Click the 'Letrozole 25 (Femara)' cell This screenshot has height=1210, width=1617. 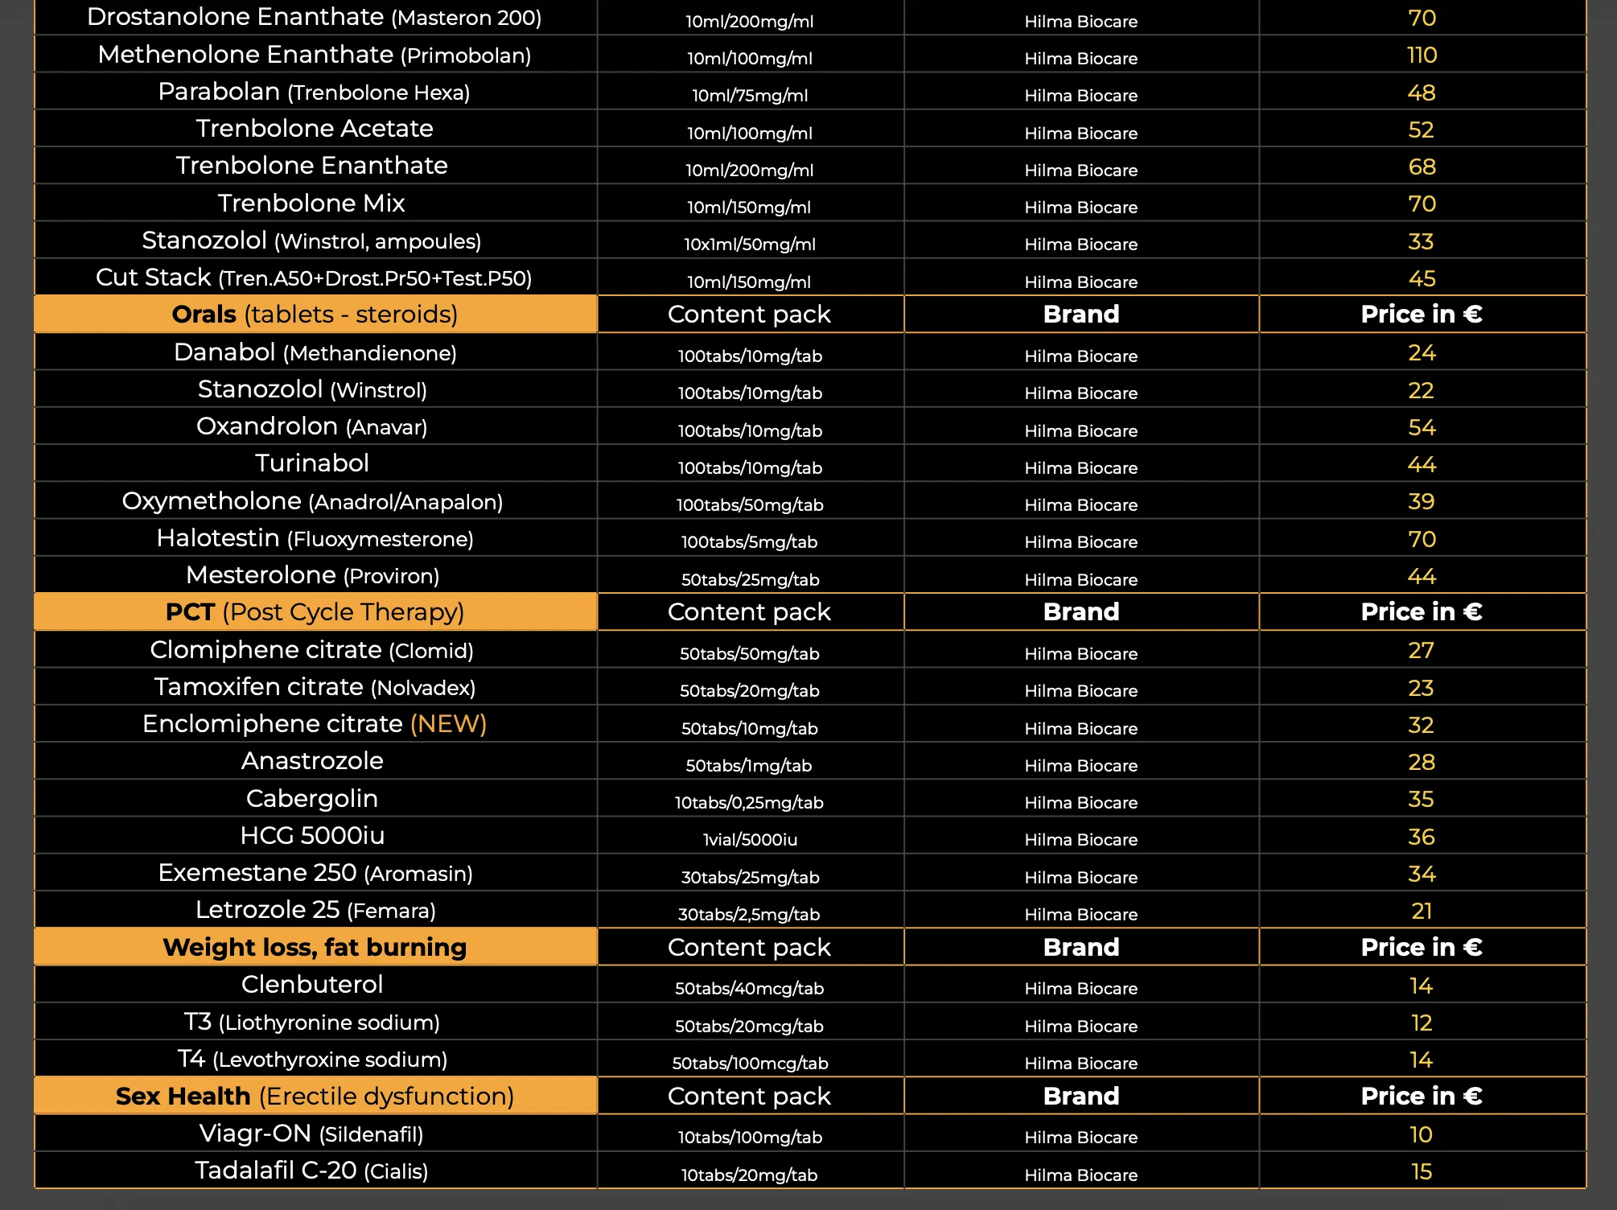[x=315, y=910]
